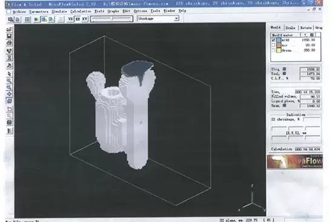Click the fourth icon in the left toolbar
This screenshot has height=222, width=333.
point(9,51)
